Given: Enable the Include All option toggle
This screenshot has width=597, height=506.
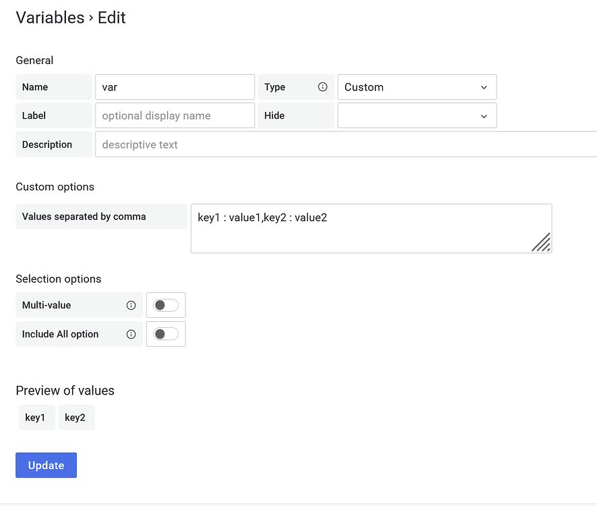Looking at the screenshot, I should pyautogui.click(x=166, y=334).
